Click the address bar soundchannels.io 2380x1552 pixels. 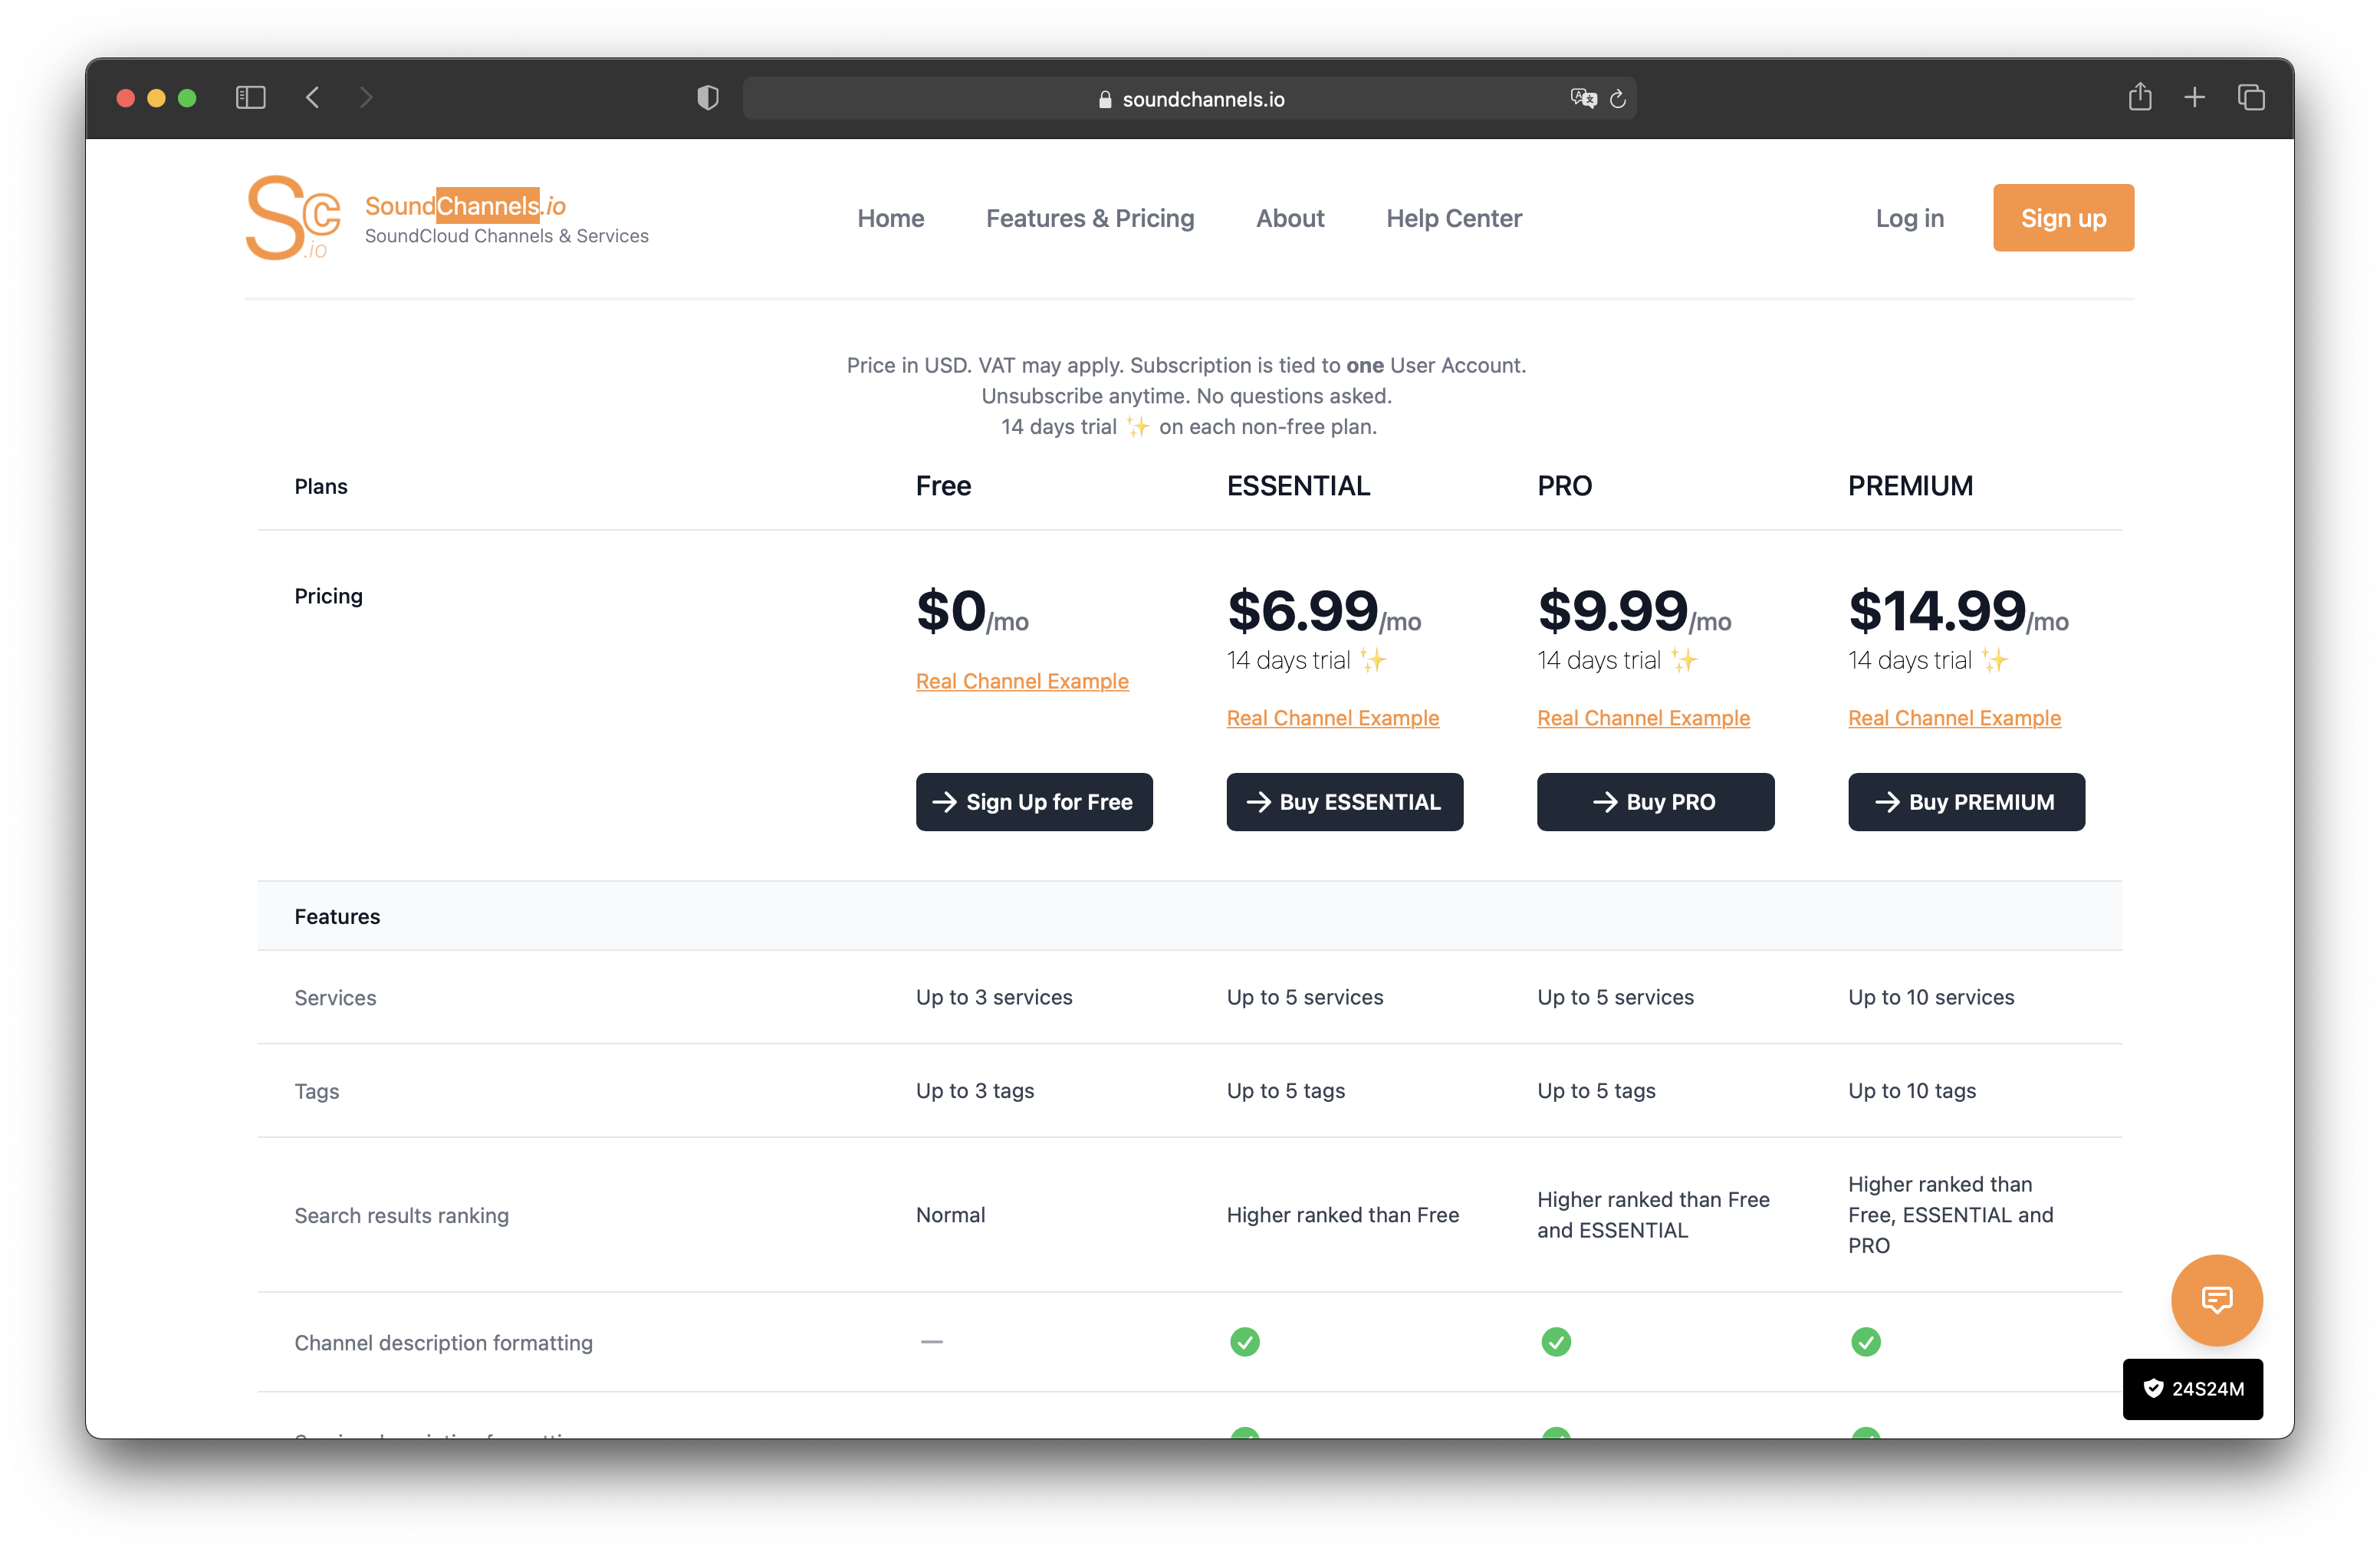pos(1189,98)
